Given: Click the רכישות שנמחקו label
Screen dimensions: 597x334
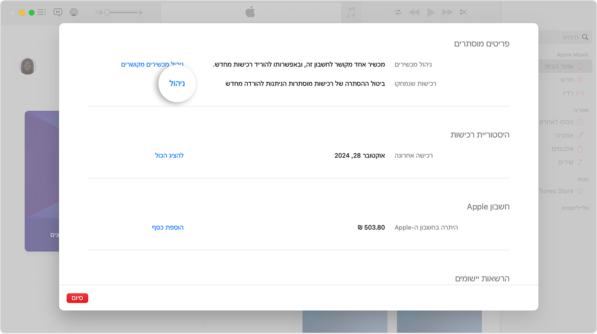Looking at the screenshot, I should point(415,83).
